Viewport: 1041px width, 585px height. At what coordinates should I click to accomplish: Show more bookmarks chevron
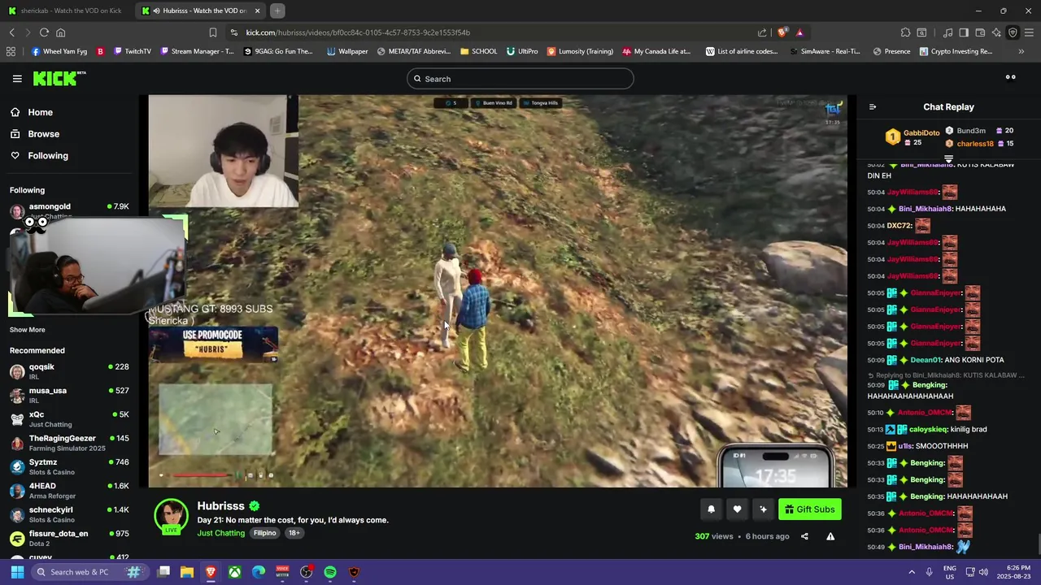coord(1021,51)
